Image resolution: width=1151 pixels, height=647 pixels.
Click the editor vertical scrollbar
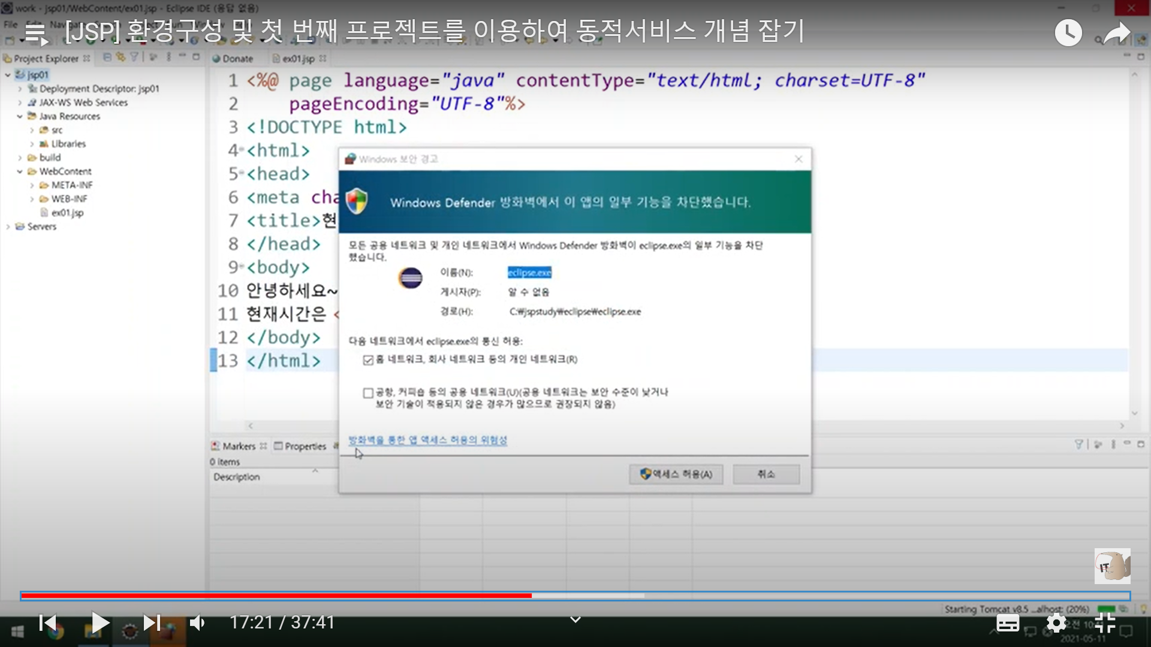(1134, 244)
